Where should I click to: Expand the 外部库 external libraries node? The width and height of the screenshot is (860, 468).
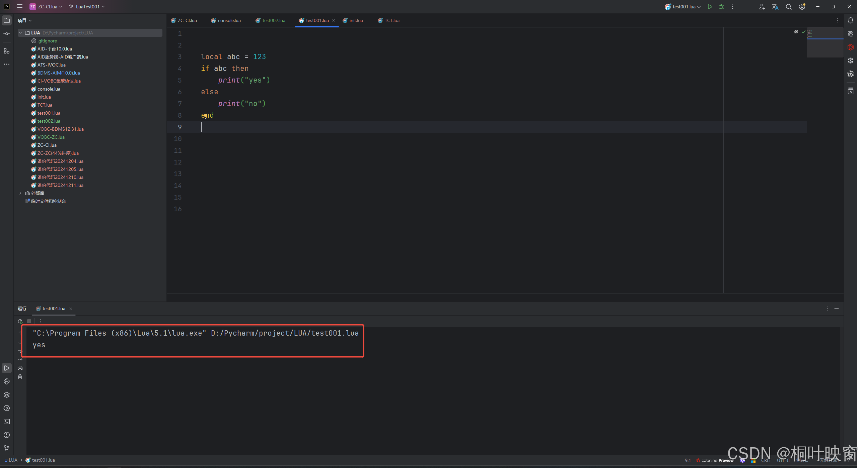20,193
